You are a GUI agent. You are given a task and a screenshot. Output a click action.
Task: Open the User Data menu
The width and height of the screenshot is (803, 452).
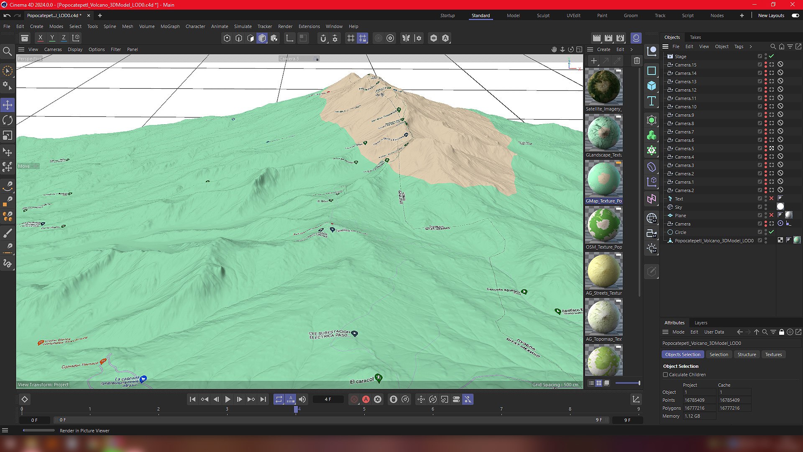[714, 332]
